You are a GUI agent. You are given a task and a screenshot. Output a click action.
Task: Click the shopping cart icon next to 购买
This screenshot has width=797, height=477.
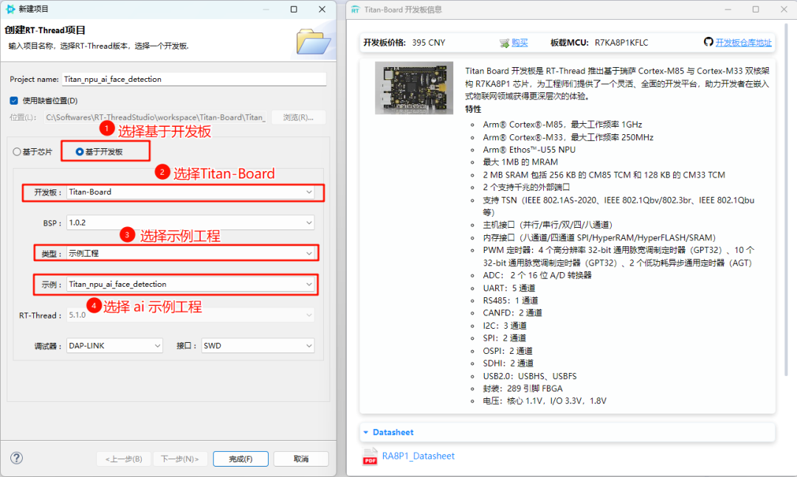click(503, 42)
